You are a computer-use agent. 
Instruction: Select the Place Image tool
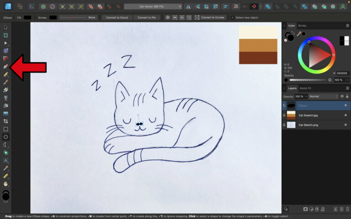click(5, 113)
